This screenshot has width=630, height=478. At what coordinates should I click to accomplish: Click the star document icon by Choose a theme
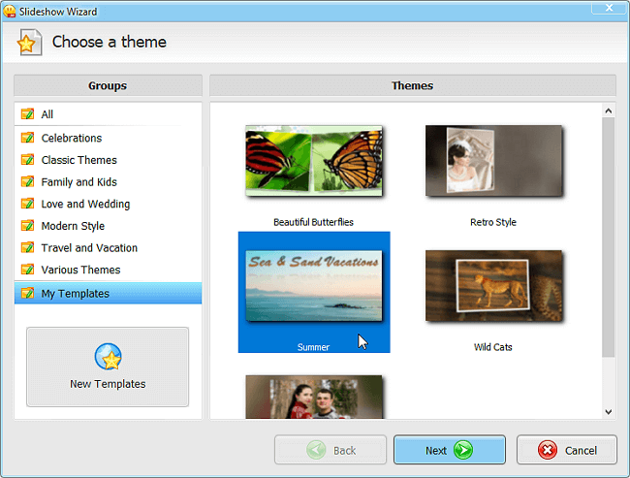[x=29, y=43]
